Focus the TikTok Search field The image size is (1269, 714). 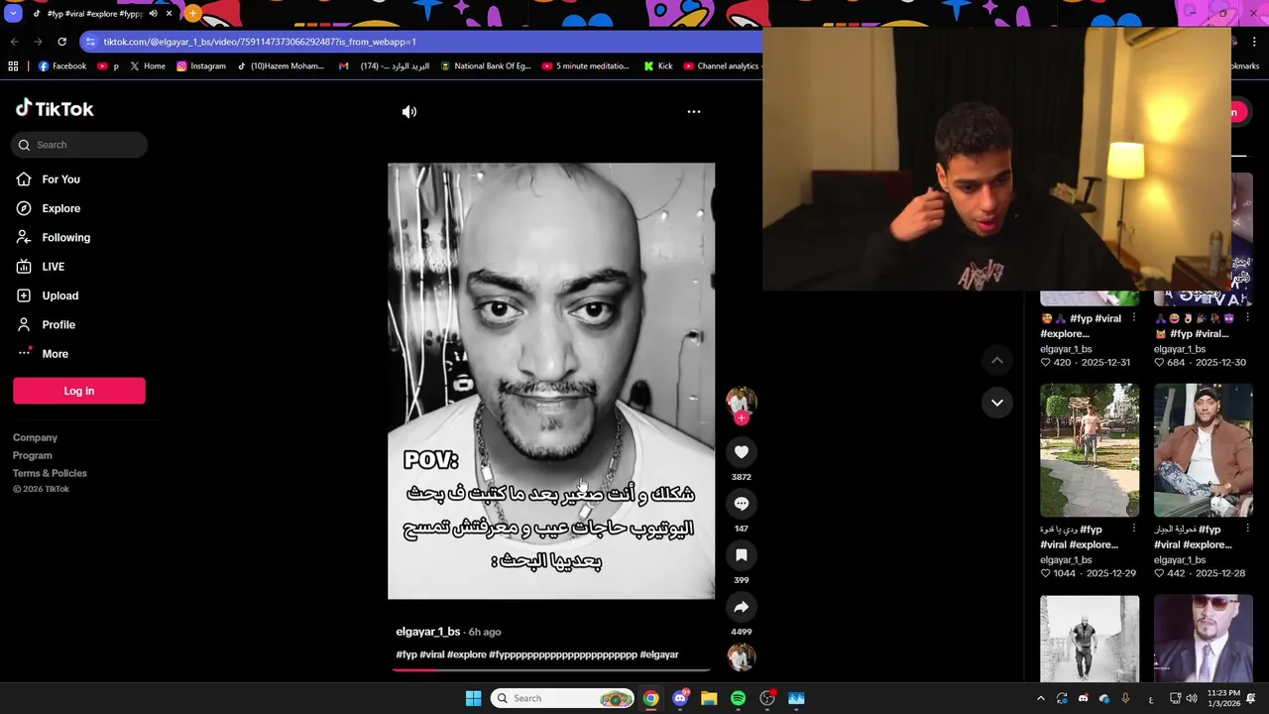pyautogui.click(x=79, y=145)
